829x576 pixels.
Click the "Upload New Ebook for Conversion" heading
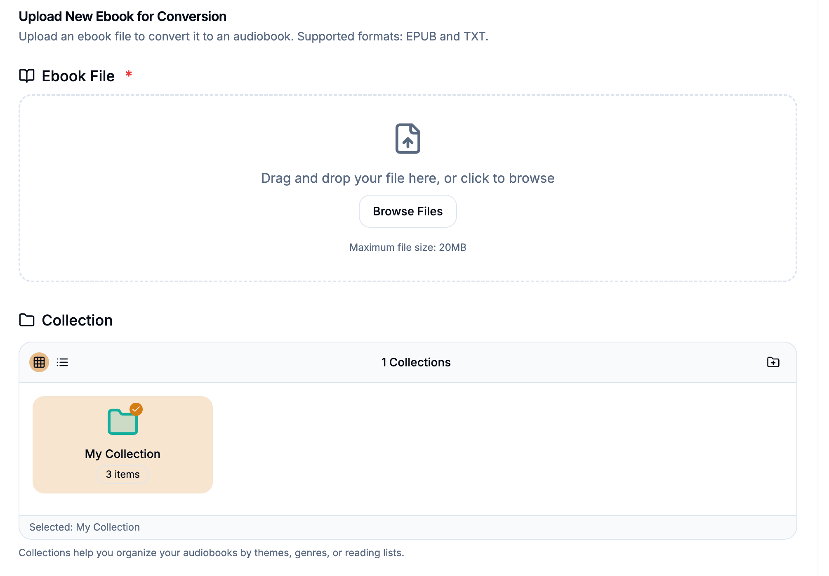[122, 17]
